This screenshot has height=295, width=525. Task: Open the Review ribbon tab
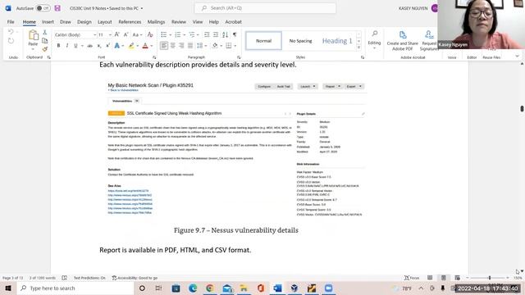[x=179, y=22]
